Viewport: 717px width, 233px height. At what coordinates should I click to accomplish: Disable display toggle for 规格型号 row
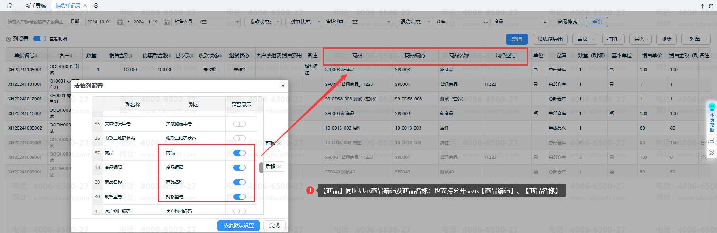[x=239, y=197]
